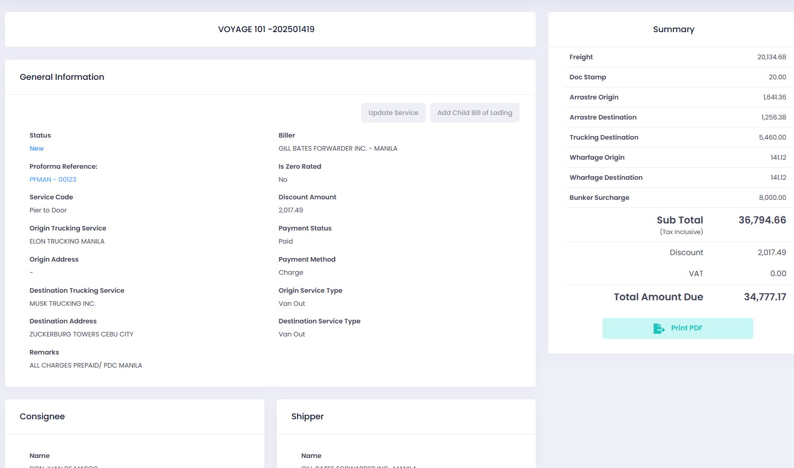Select Arrastre Origin amount 1,641.36

coord(774,97)
